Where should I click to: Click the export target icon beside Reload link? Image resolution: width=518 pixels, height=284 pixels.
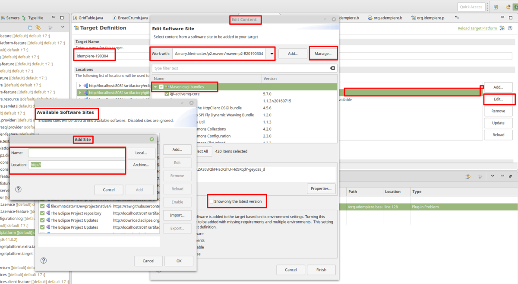click(x=502, y=28)
